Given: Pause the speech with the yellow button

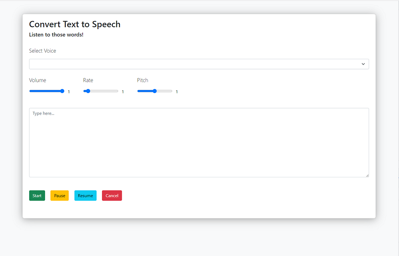Looking at the screenshot, I should click(x=59, y=196).
